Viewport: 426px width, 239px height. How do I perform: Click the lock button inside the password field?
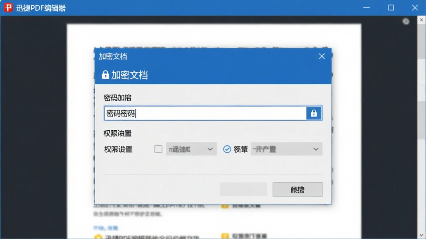pyautogui.click(x=314, y=113)
